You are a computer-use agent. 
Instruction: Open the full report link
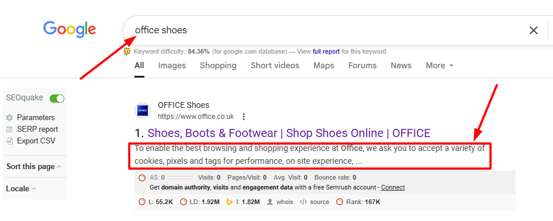pos(326,52)
